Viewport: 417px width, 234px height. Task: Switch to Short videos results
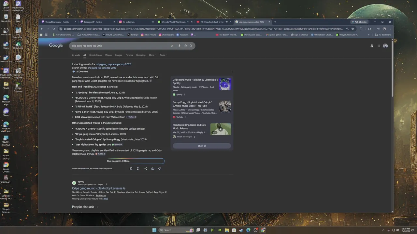click(95, 55)
